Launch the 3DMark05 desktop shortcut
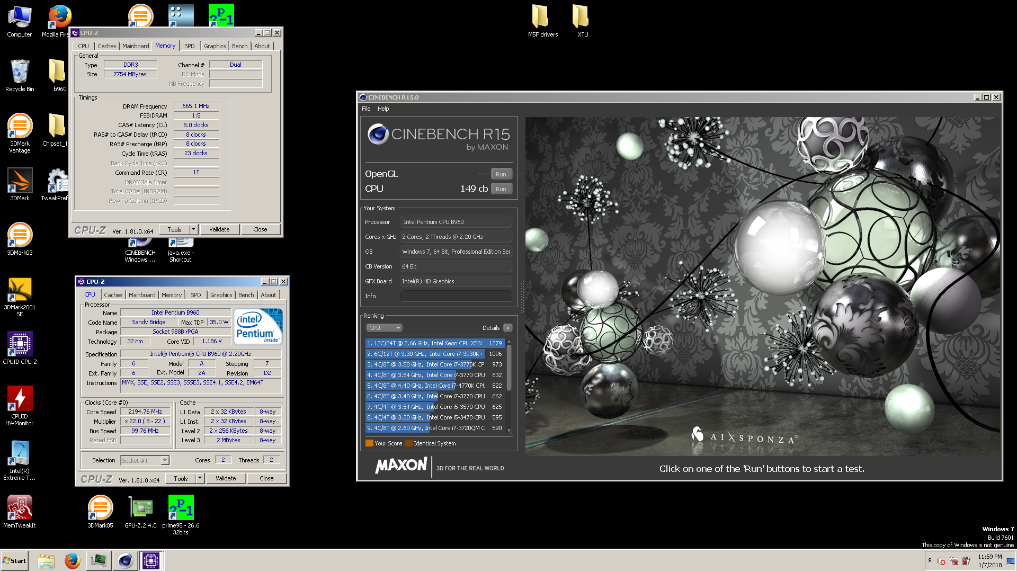The image size is (1017, 572). tap(100, 512)
